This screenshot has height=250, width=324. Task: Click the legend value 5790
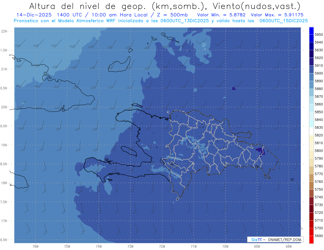[x=319, y=158]
